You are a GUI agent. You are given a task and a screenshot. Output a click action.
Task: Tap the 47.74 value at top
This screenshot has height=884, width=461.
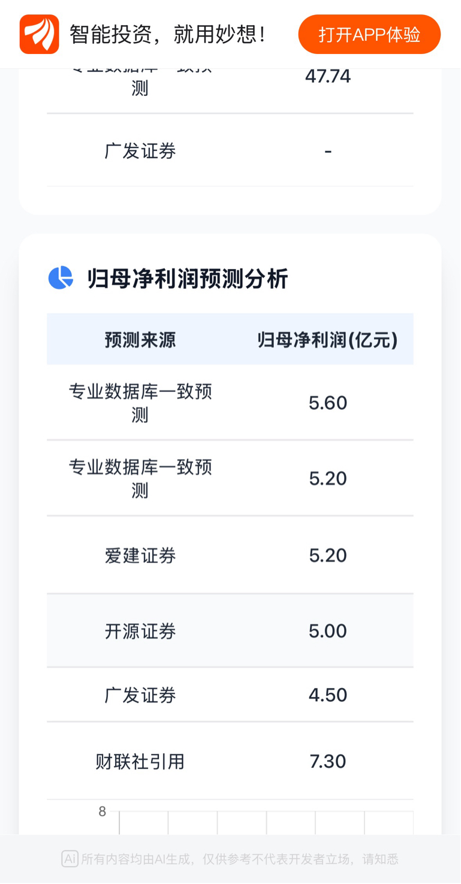[x=328, y=77]
